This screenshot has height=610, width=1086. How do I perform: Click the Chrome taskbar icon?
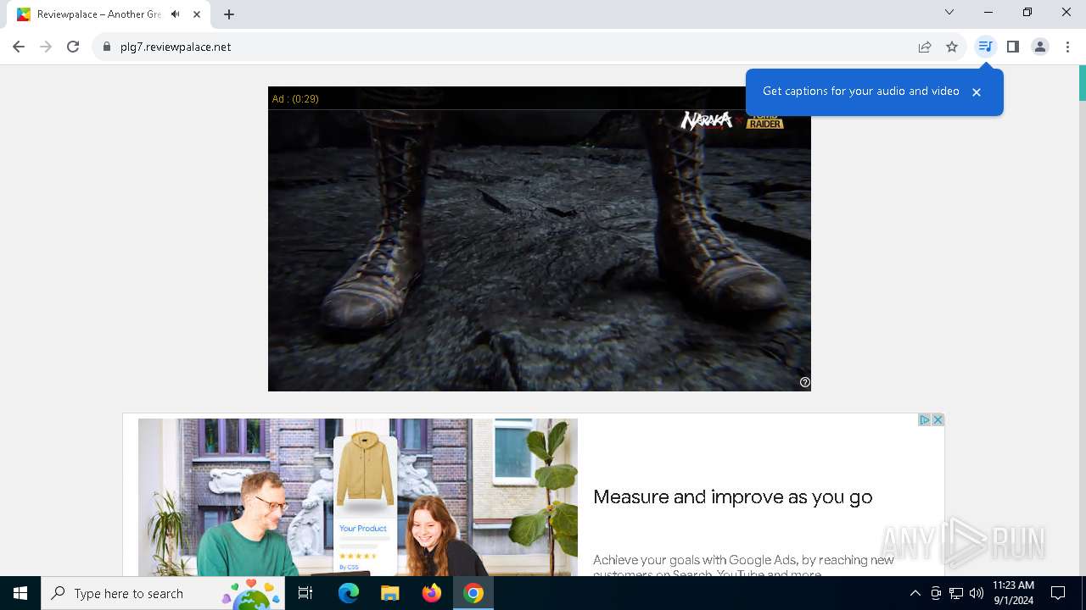pos(473,593)
